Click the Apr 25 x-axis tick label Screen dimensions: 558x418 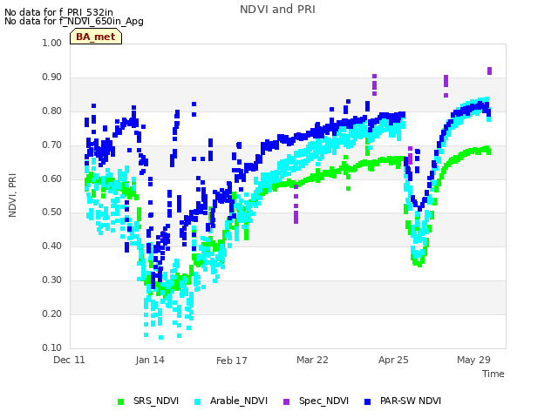pos(393,360)
